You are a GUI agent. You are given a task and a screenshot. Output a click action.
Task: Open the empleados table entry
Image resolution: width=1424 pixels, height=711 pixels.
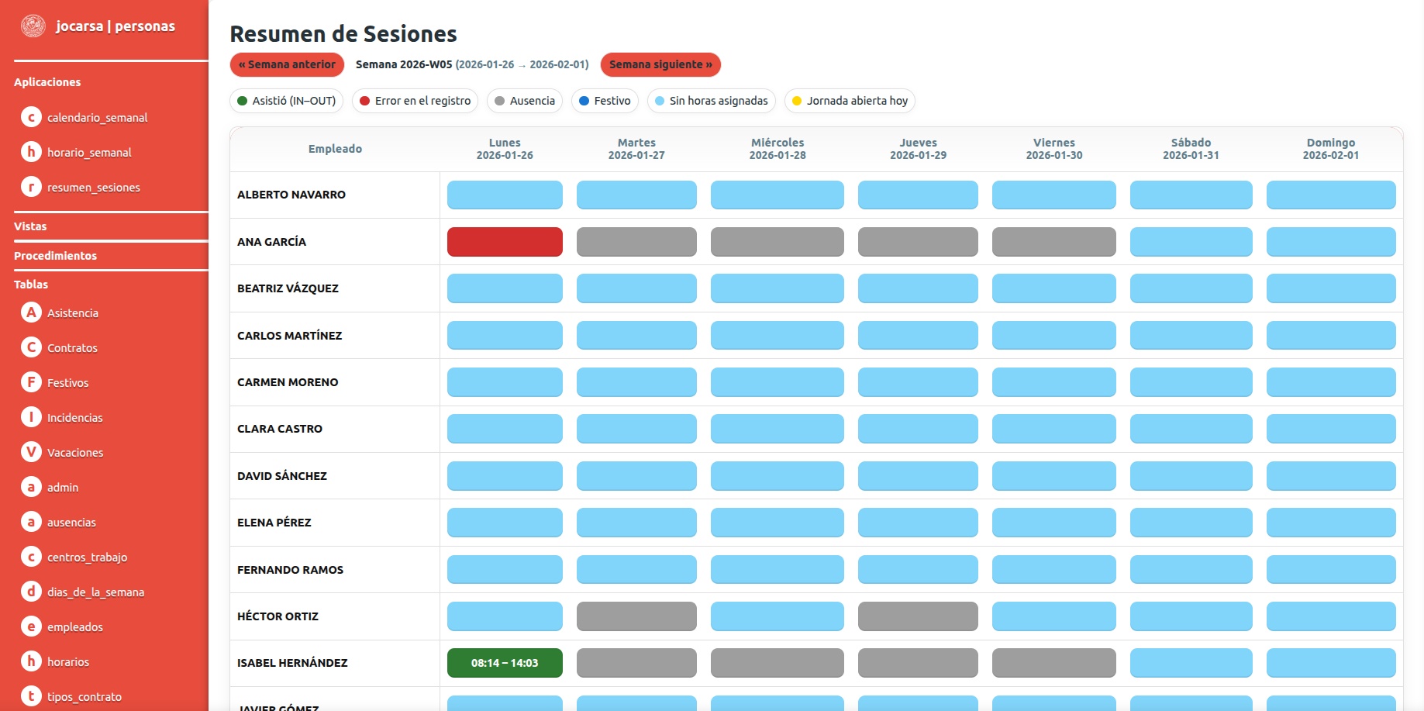(x=74, y=627)
